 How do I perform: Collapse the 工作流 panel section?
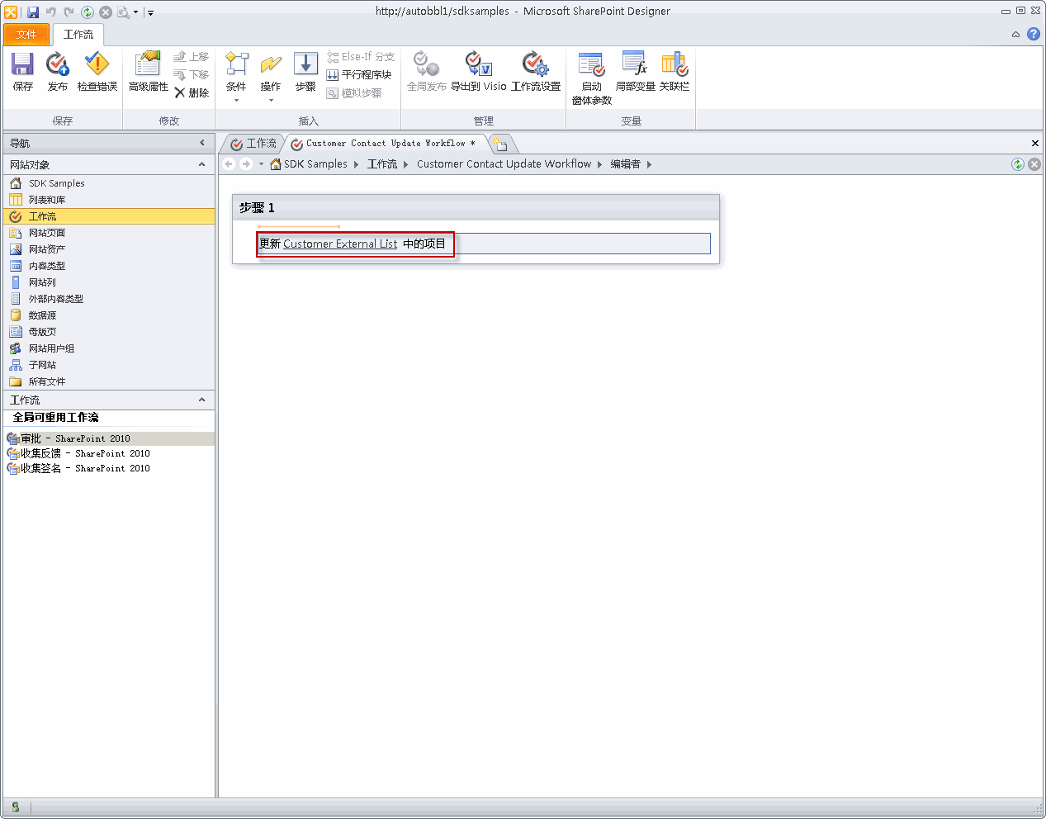tap(201, 400)
